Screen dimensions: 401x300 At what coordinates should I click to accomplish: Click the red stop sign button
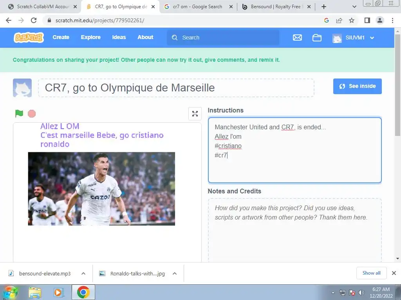32,114
